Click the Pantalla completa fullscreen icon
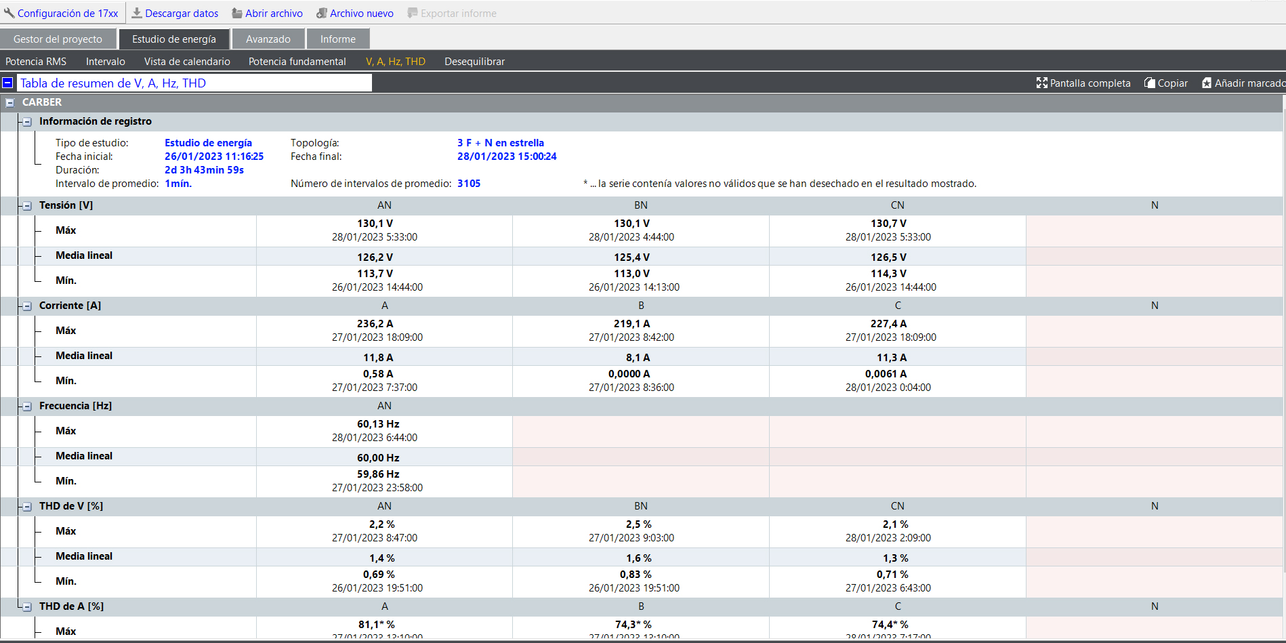Screen dimensions: 1286x643 (x=1041, y=83)
